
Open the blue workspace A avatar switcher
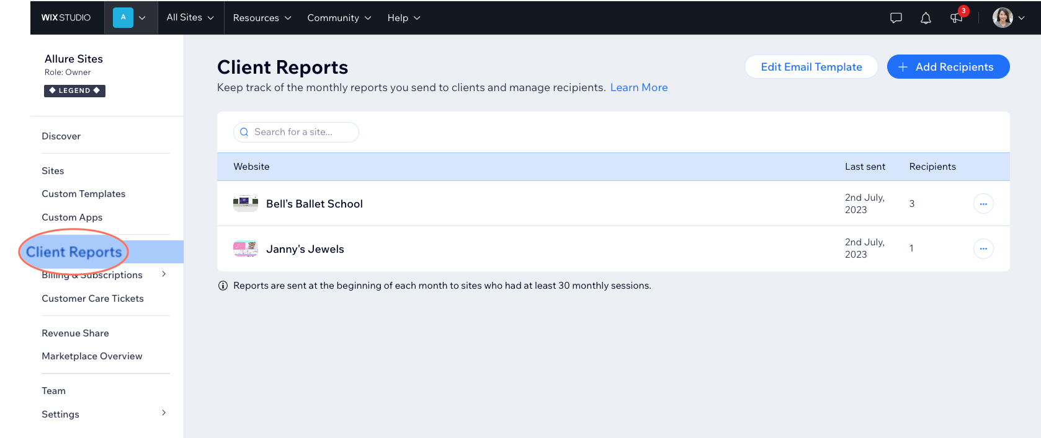[x=130, y=17]
